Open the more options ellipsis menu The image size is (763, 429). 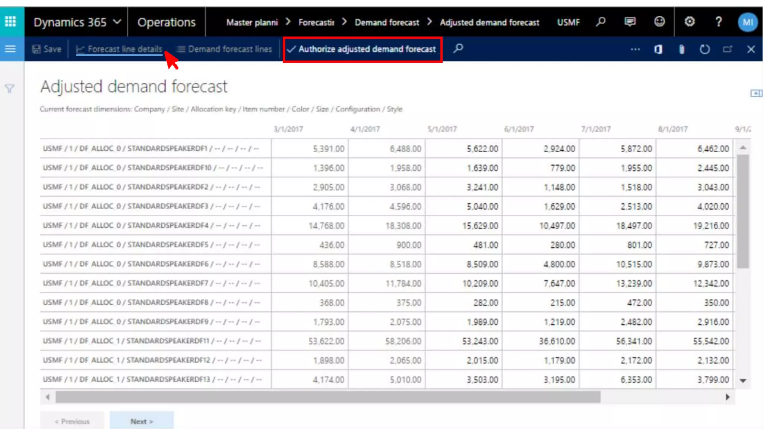click(635, 49)
